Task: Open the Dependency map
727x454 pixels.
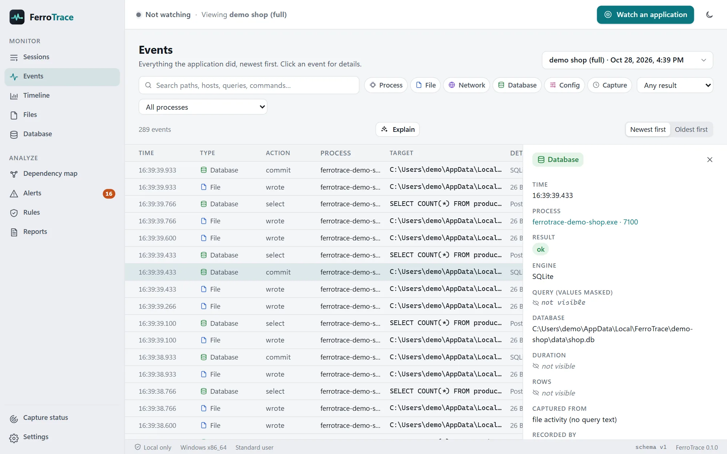Action: pos(62,174)
